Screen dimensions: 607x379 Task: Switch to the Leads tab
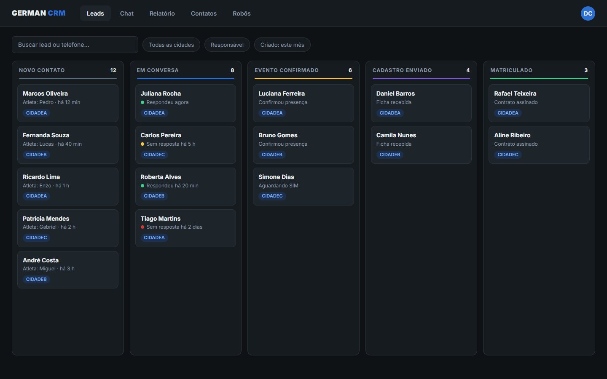95,13
